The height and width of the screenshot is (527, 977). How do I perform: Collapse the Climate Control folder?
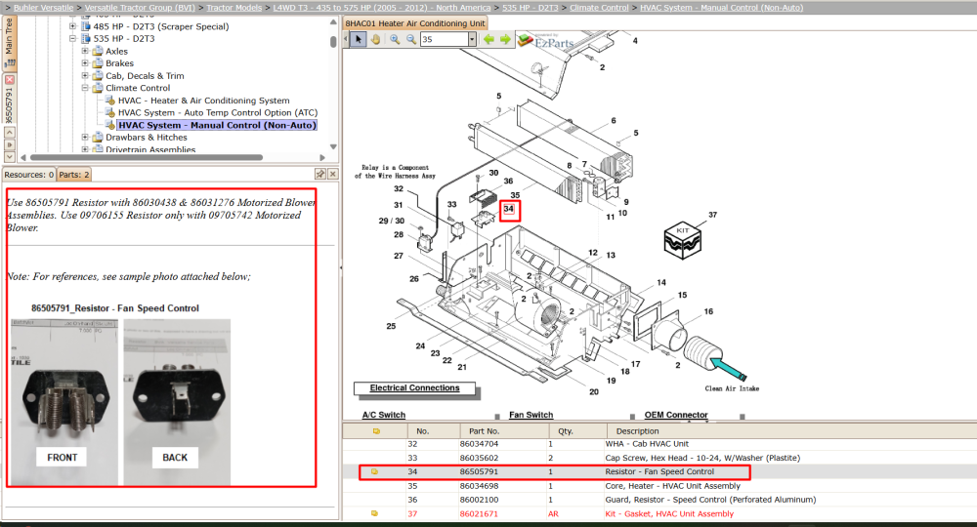85,88
